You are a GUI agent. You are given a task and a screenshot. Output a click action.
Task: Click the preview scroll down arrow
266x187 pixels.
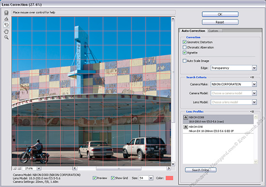pos(173,164)
